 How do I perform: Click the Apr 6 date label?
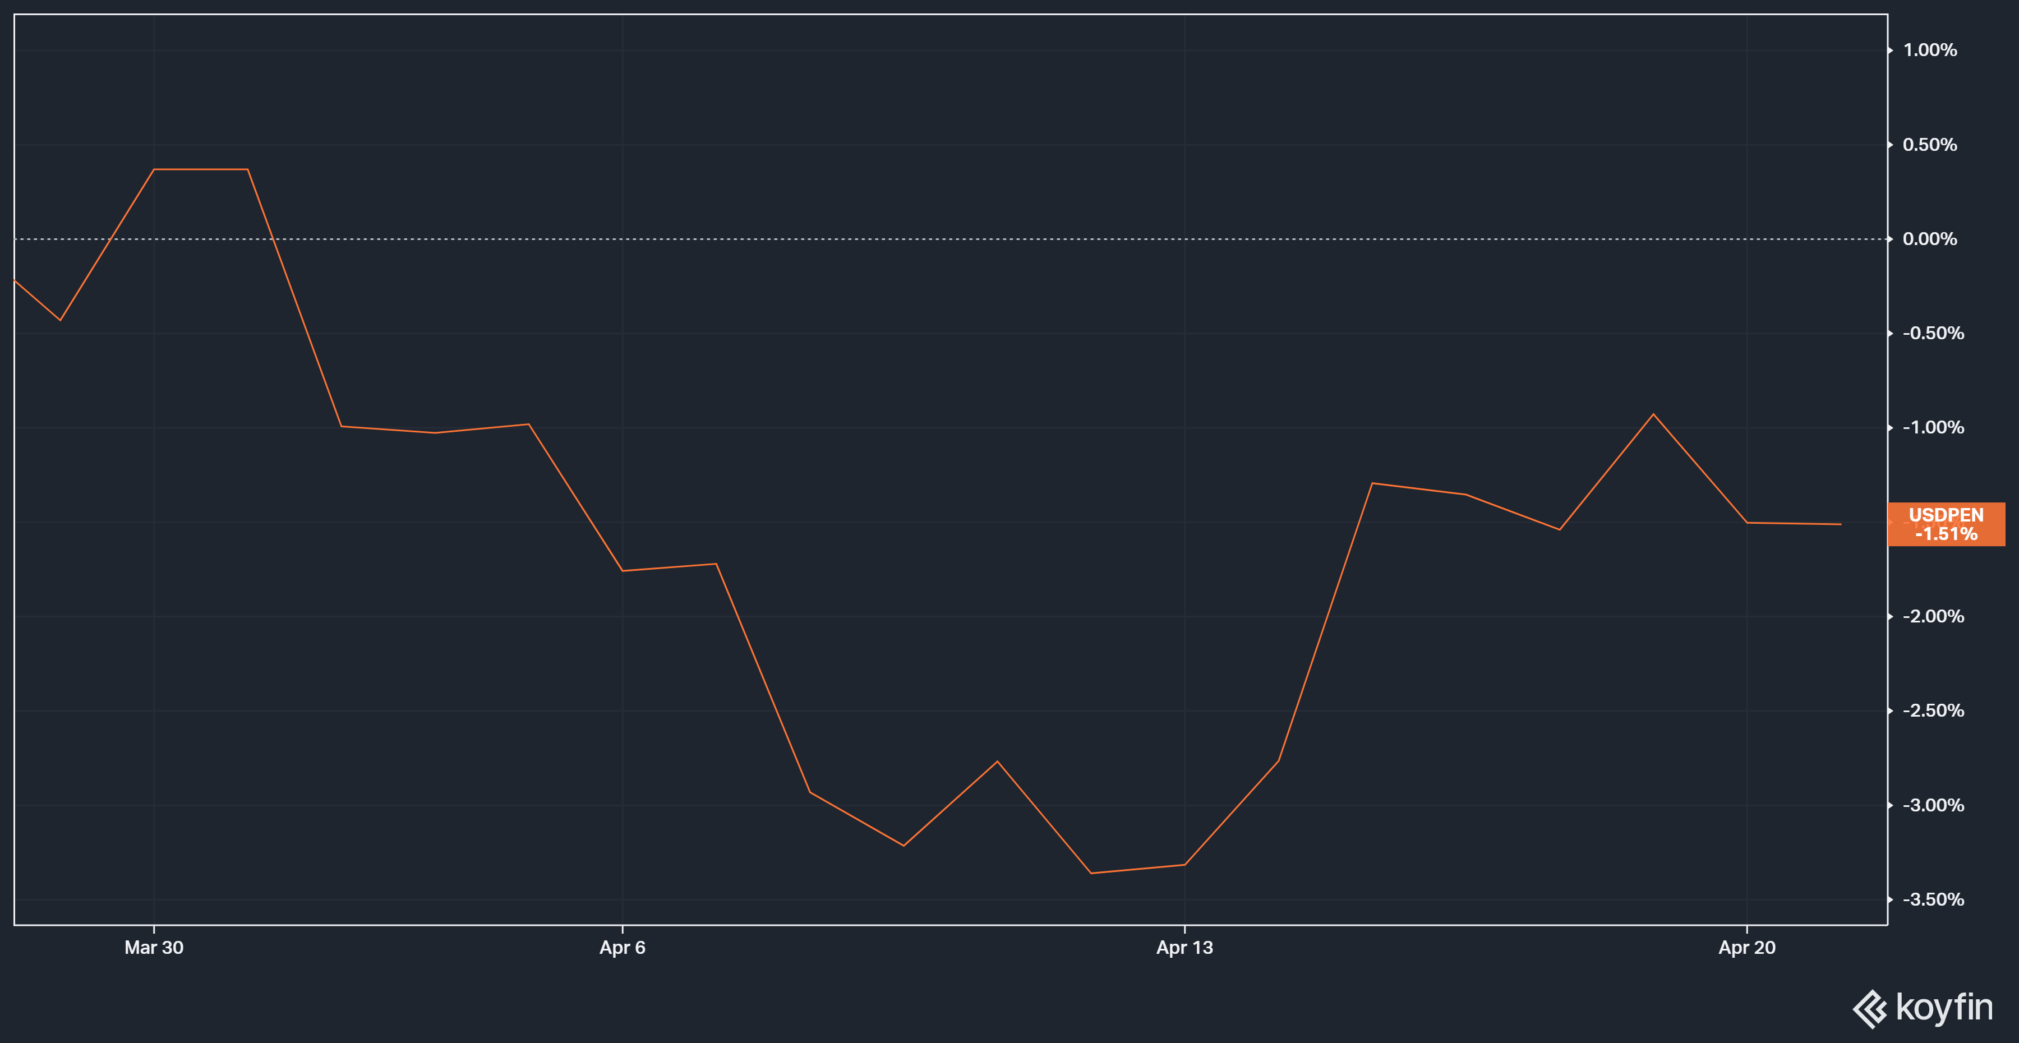[x=621, y=948]
